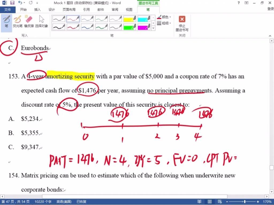Switch to the References (引用) tab
This screenshot has height=205, width=274.
86,10
